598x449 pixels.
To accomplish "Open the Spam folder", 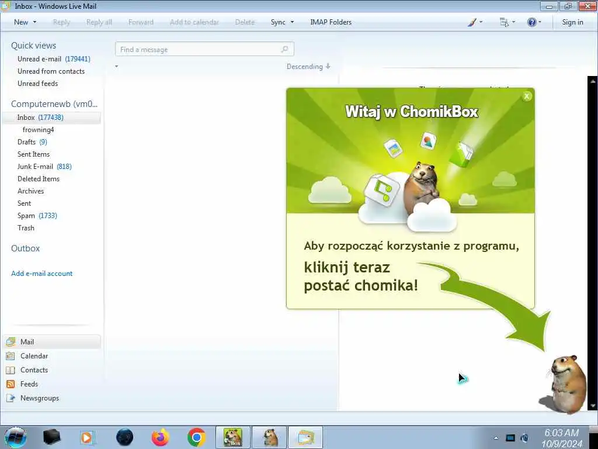I will [x=37, y=216].
